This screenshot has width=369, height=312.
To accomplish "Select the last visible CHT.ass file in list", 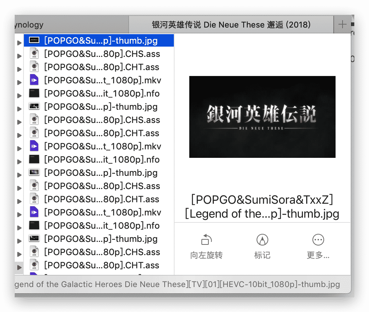I will coord(101,265).
